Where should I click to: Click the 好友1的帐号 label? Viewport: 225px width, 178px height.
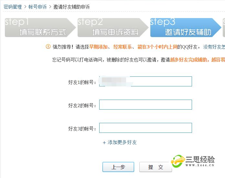point(82,82)
